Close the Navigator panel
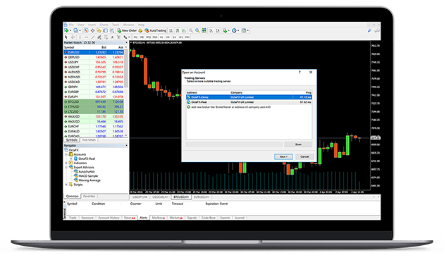The width and height of the screenshot is (444, 267). tap(126, 146)
